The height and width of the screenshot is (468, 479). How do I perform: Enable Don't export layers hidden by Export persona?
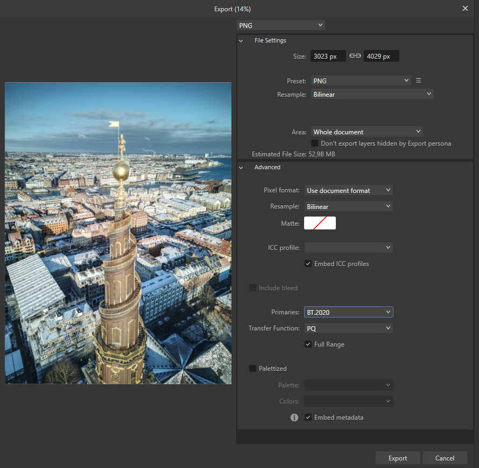coord(315,143)
